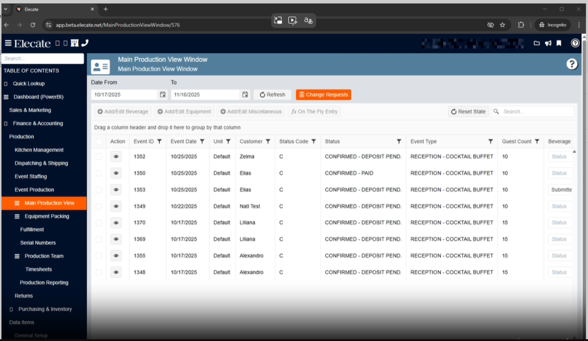Image resolution: width=588 pixels, height=341 pixels.
Task: Toggle the select-all checkbox in table header
Action: click(x=99, y=141)
